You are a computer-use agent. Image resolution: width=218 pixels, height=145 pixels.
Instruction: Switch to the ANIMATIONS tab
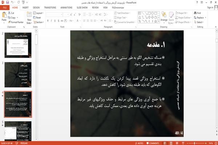click(66, 8)
